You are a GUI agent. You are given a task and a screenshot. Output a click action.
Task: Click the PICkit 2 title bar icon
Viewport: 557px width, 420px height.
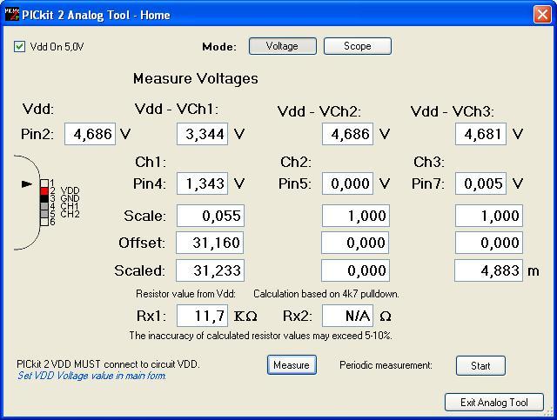[x=11, y=15]
